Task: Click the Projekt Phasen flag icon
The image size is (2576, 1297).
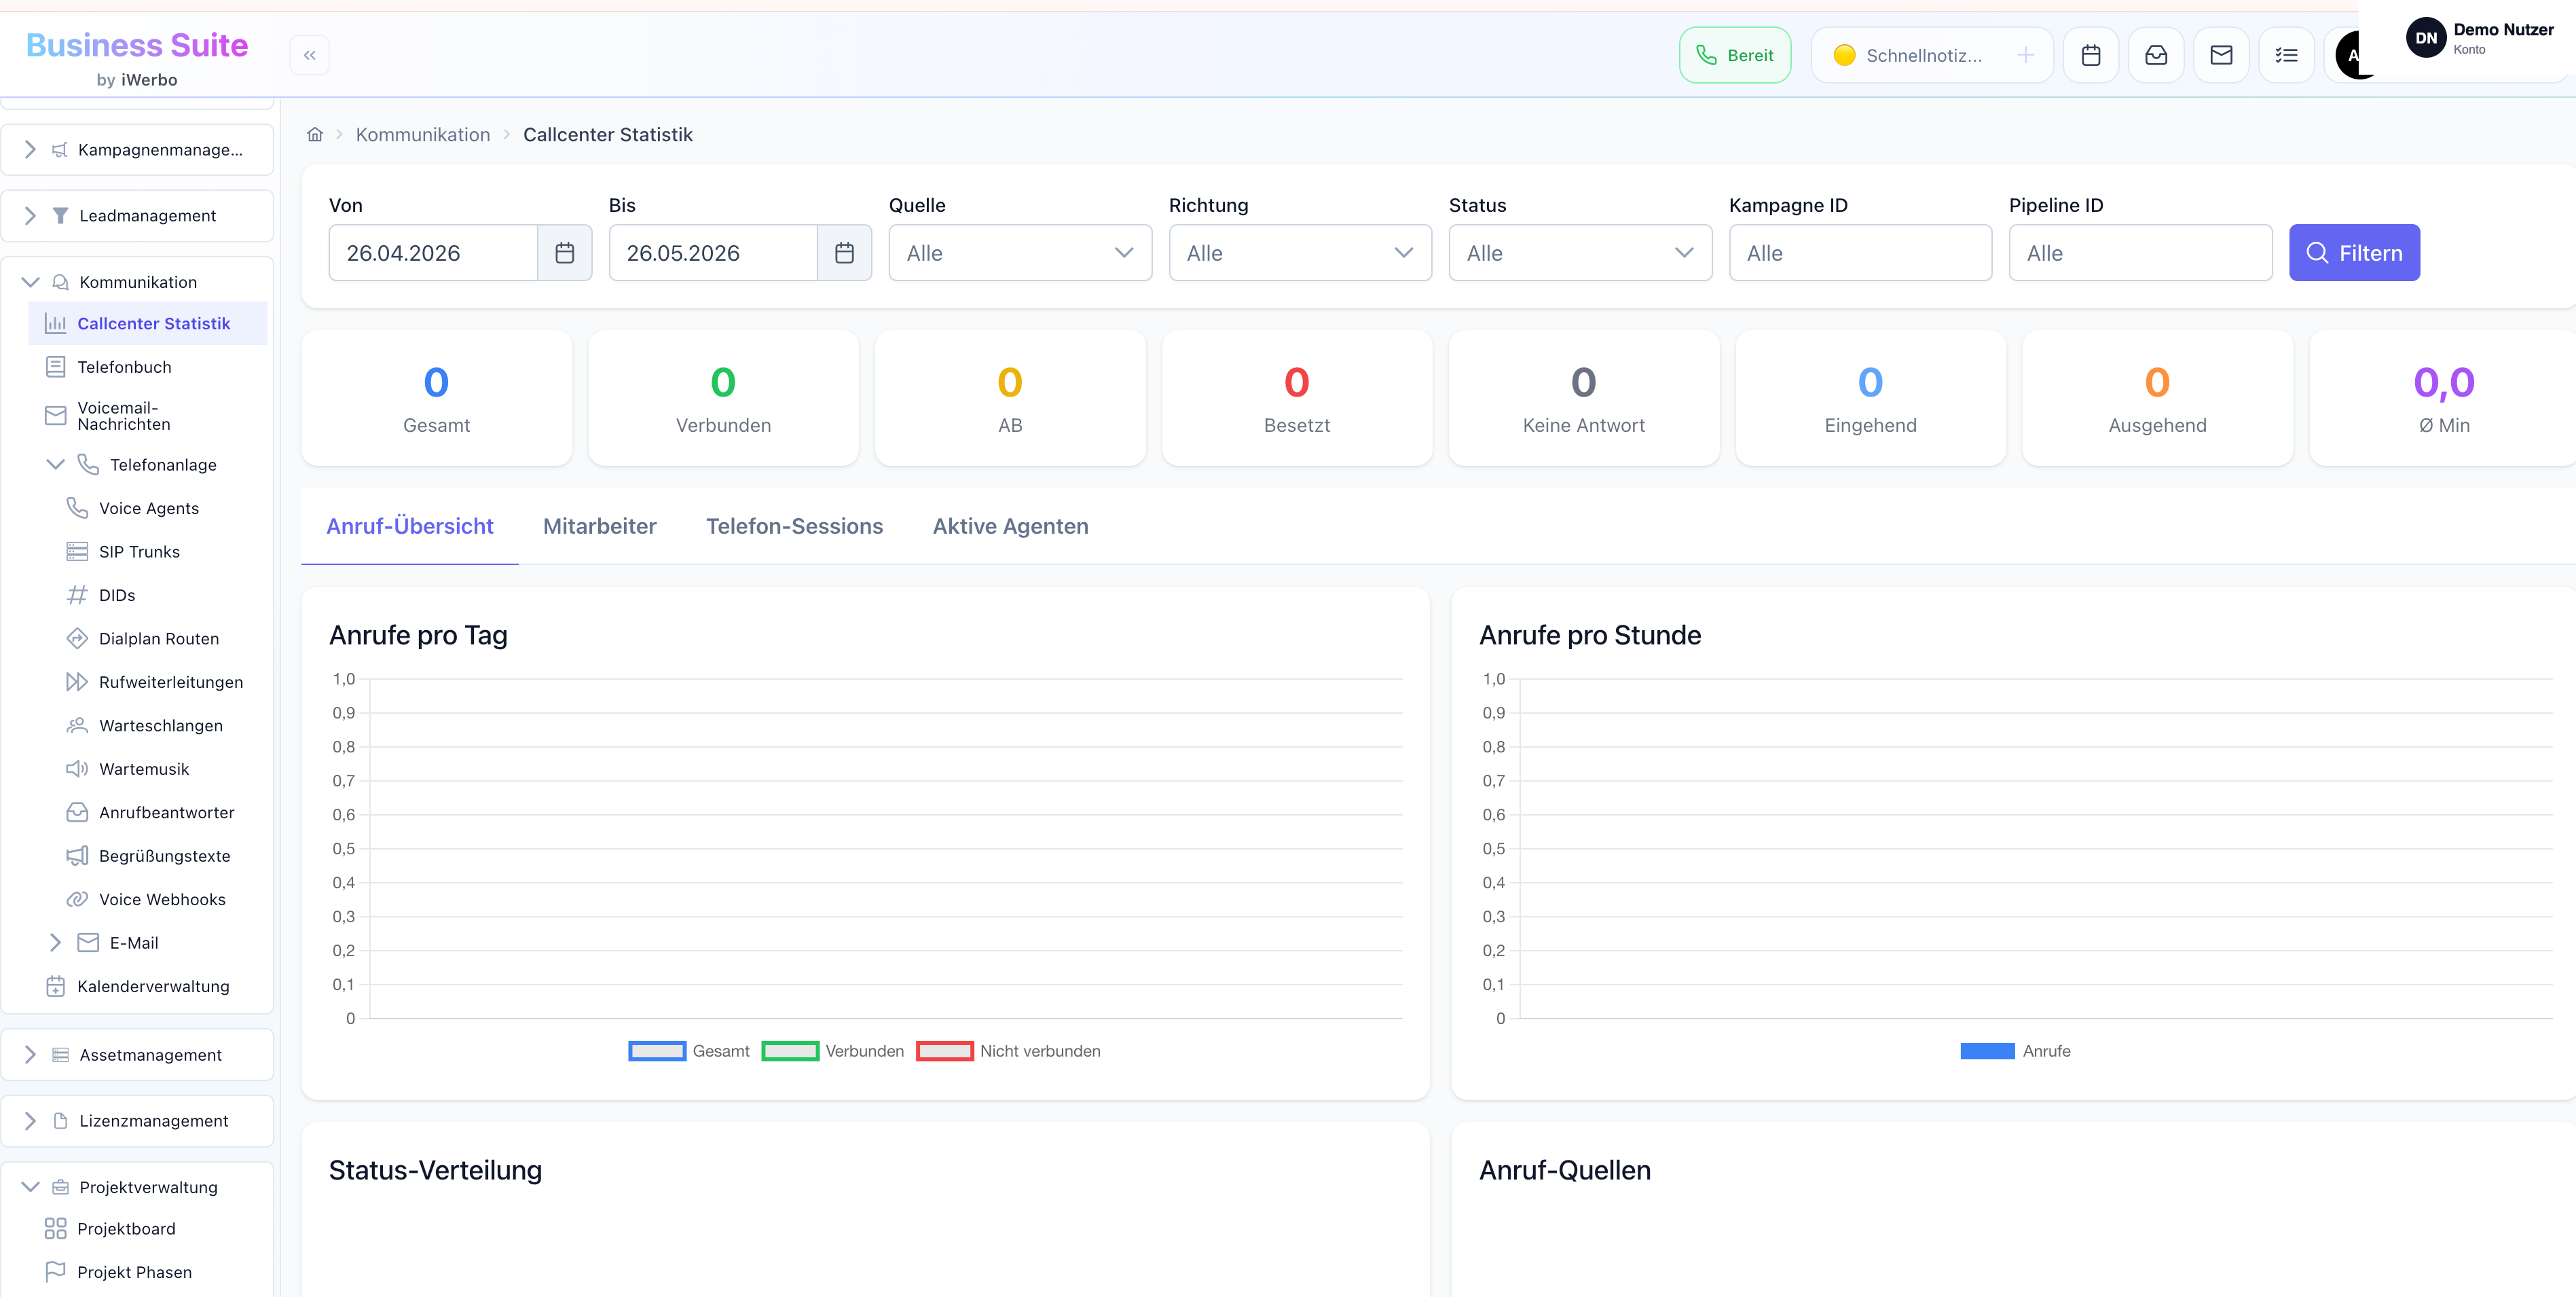Action: [x=56, y=1272]
